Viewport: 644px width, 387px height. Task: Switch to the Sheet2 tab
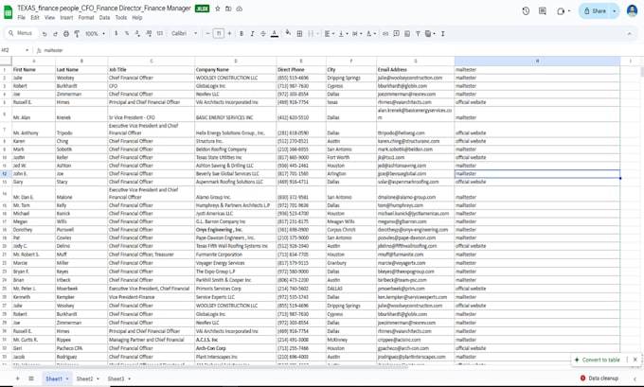[x=84, y=378]
